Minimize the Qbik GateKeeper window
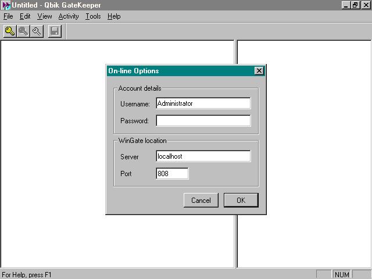This screenshot has width=372, height=279. 346,5
